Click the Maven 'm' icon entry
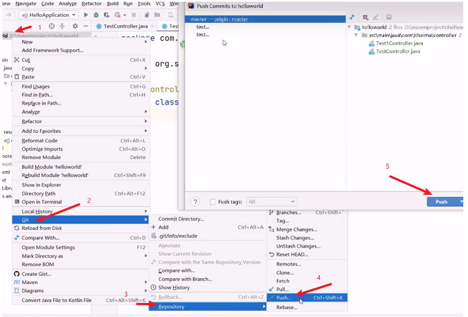The width and height of the screenshot is (468, 317). pos(16,282)
